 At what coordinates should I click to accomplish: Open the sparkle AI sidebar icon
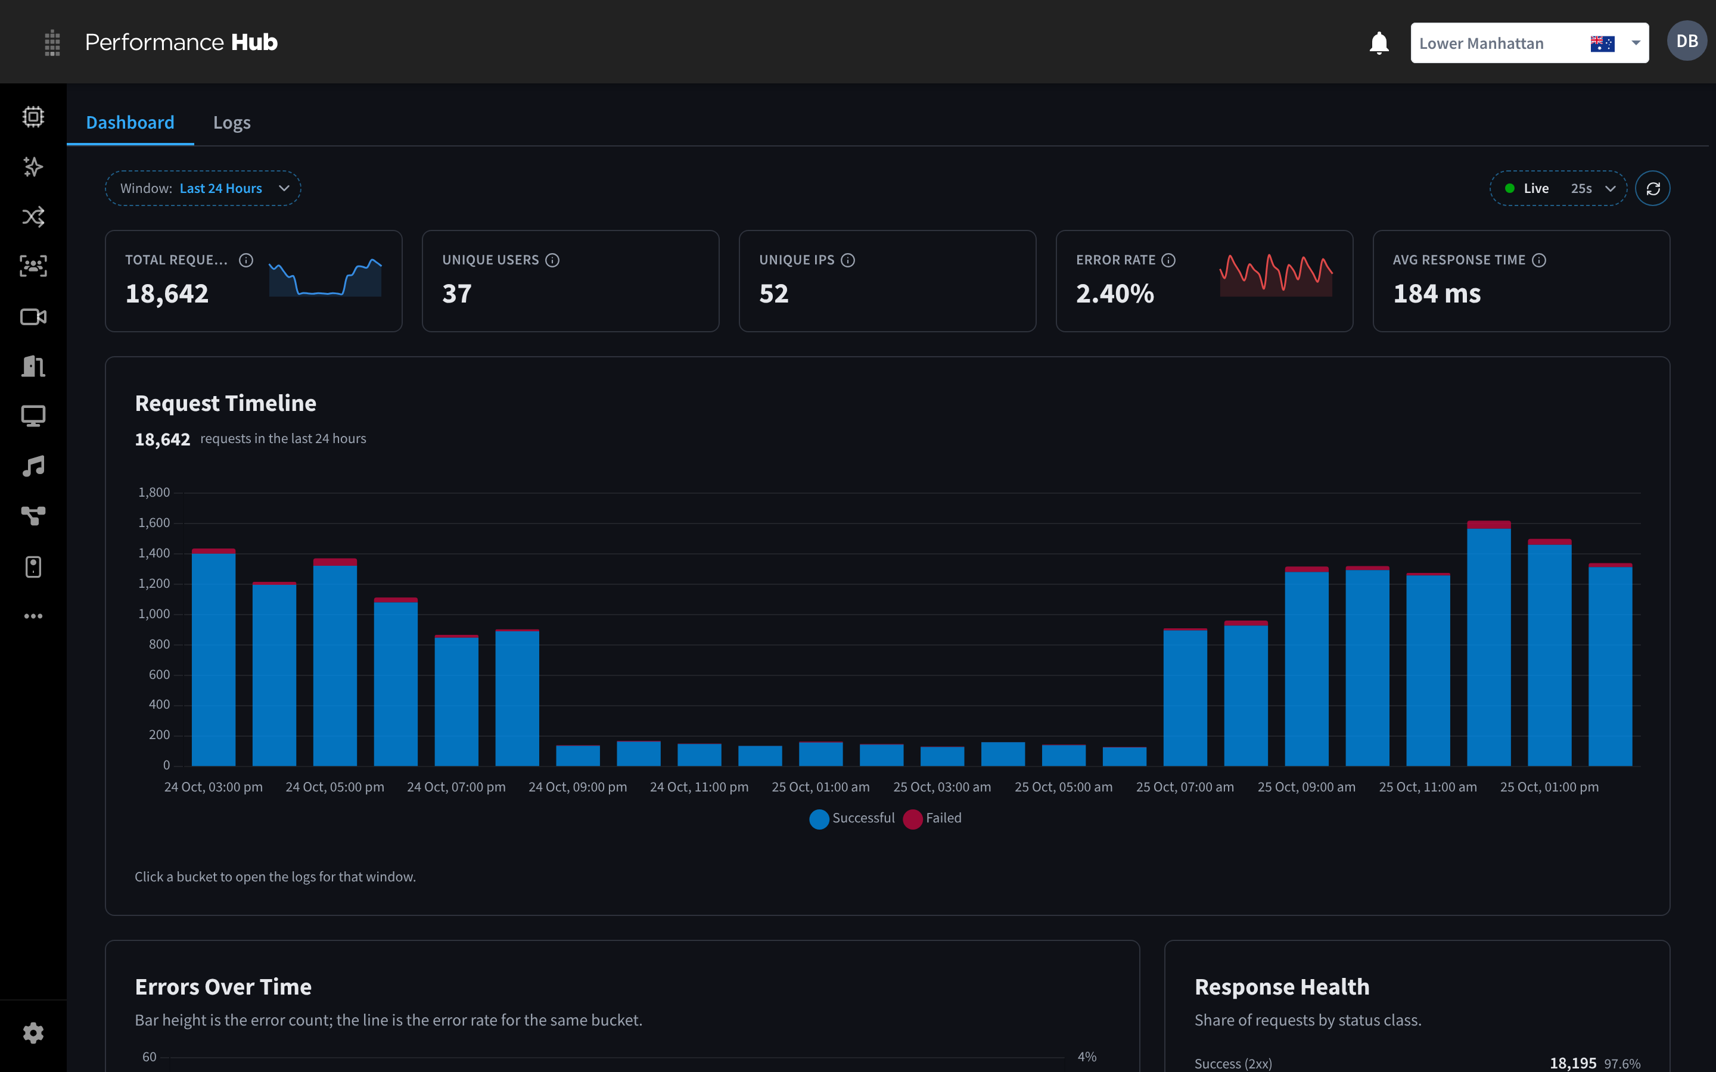point(33,167)
